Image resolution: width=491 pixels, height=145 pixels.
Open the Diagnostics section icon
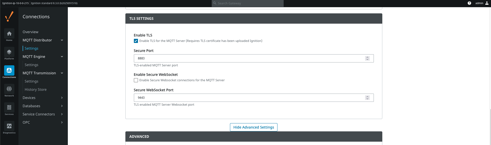click(x=9, y=126)
